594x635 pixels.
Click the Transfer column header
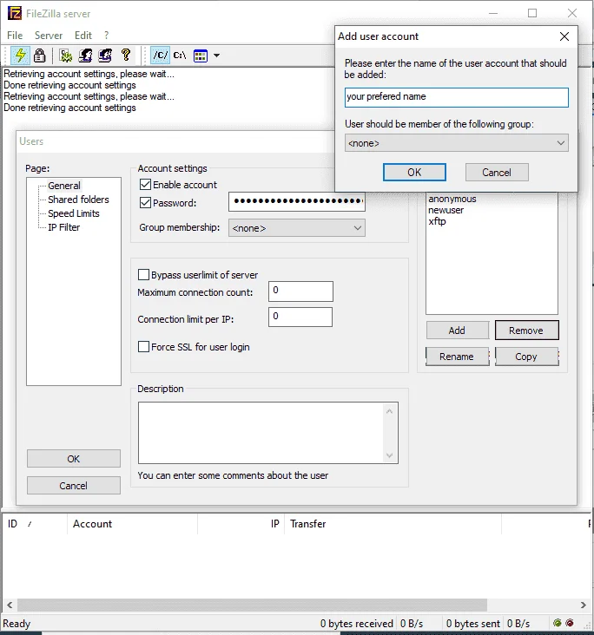click(x=393, y=524)
